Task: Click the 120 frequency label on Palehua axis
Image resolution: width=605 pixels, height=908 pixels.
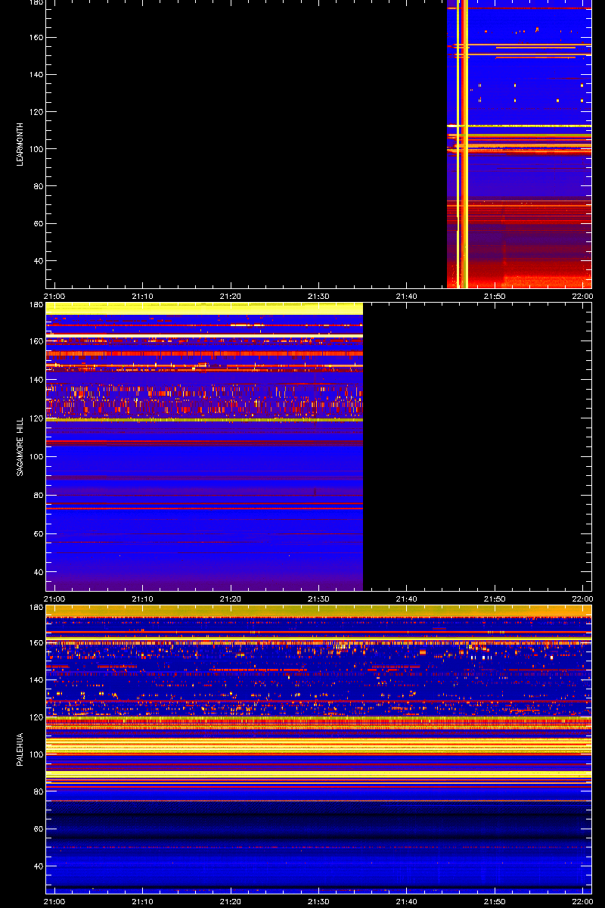Action: tap(35, 717)
